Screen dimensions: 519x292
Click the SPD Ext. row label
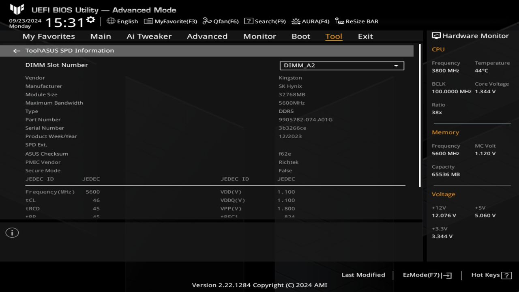[x=36, y=145]
